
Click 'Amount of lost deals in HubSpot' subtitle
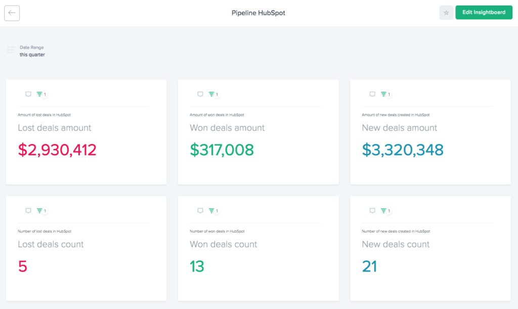click(45, 115)
